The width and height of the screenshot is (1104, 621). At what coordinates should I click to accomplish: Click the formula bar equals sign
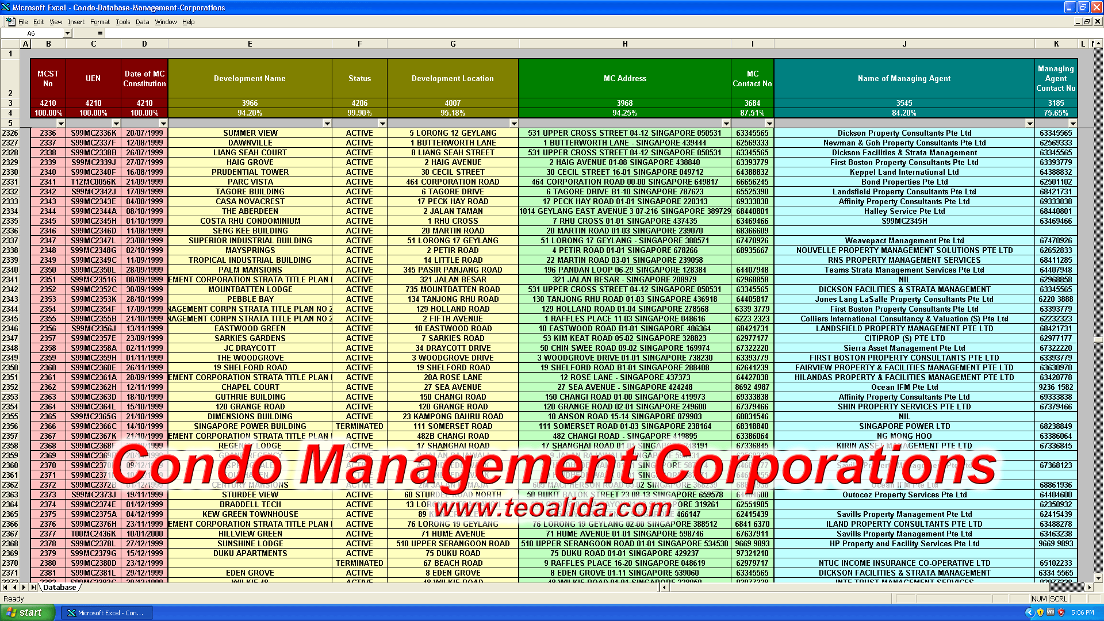point(100,33)
